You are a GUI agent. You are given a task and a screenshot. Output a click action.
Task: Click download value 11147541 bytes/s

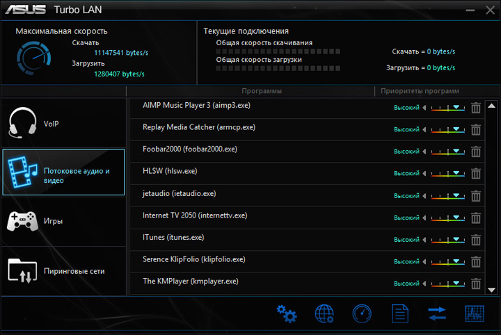point(121,53)
